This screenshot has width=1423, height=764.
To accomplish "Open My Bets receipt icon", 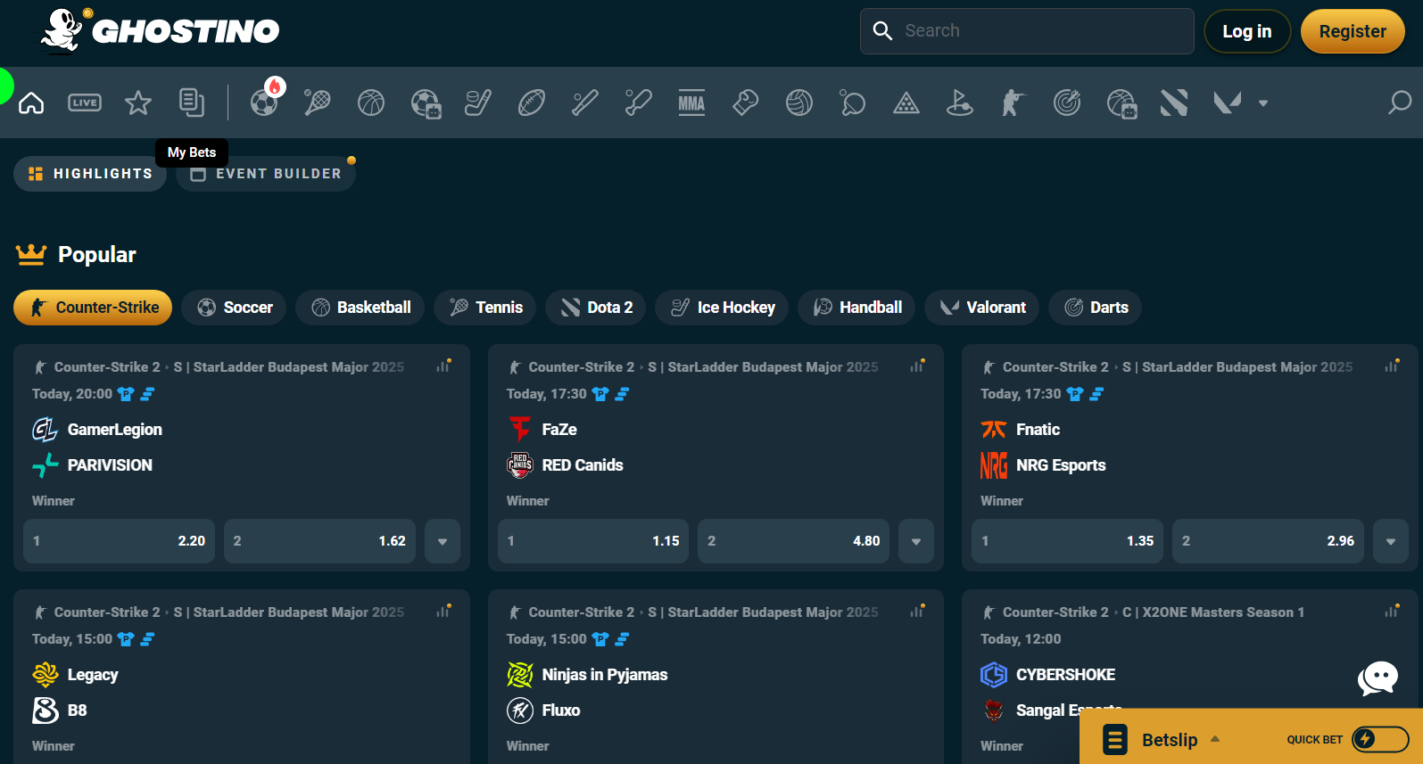I will [192, 103].
